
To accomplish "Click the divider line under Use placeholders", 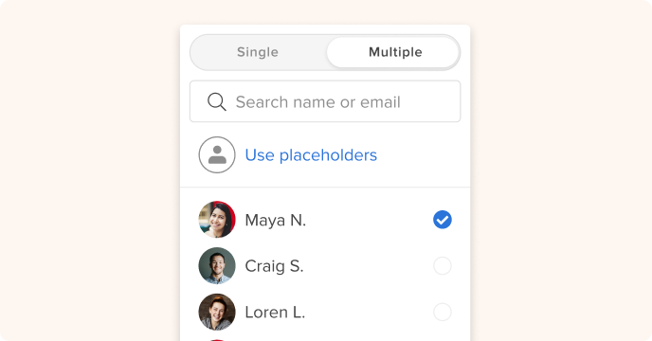I will point(325,188).
